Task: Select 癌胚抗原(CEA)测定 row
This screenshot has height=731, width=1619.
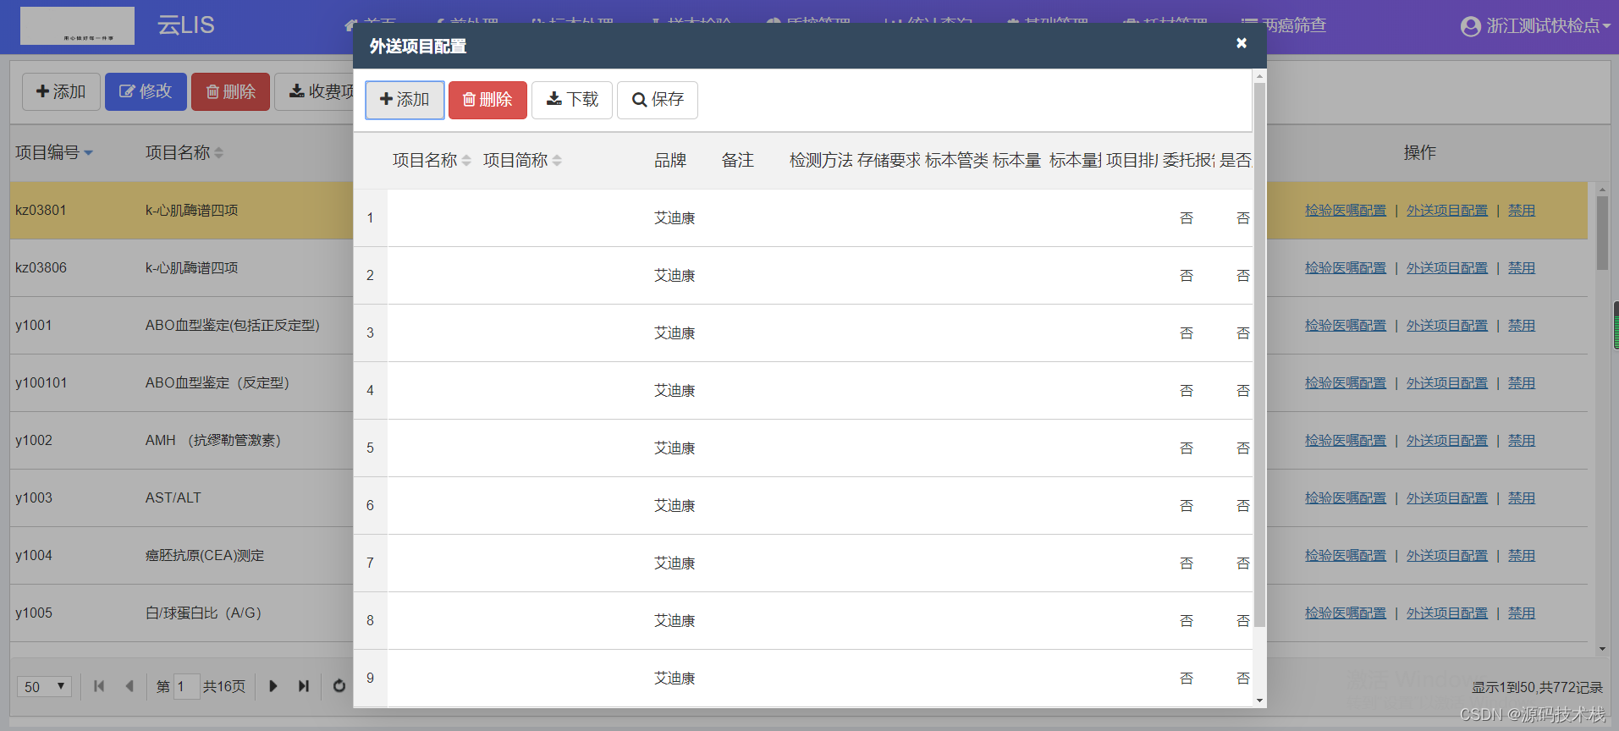Action: pyautogui.click(x=181, y=556)
